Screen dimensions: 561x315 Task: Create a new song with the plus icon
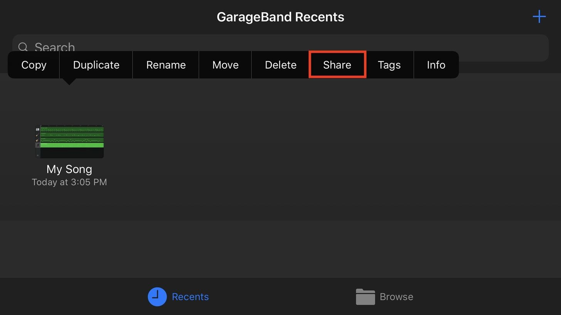click(539, 17)
